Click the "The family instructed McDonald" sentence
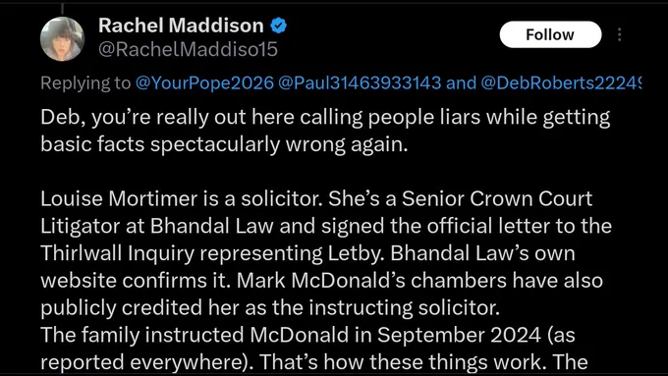668x376 pixels. click(195, 335)
